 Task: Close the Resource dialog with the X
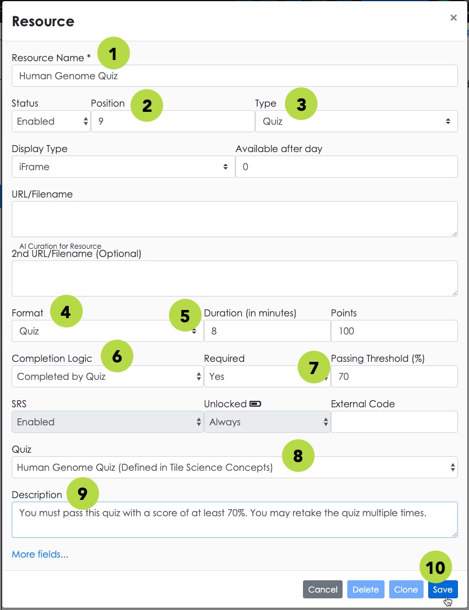453,17
